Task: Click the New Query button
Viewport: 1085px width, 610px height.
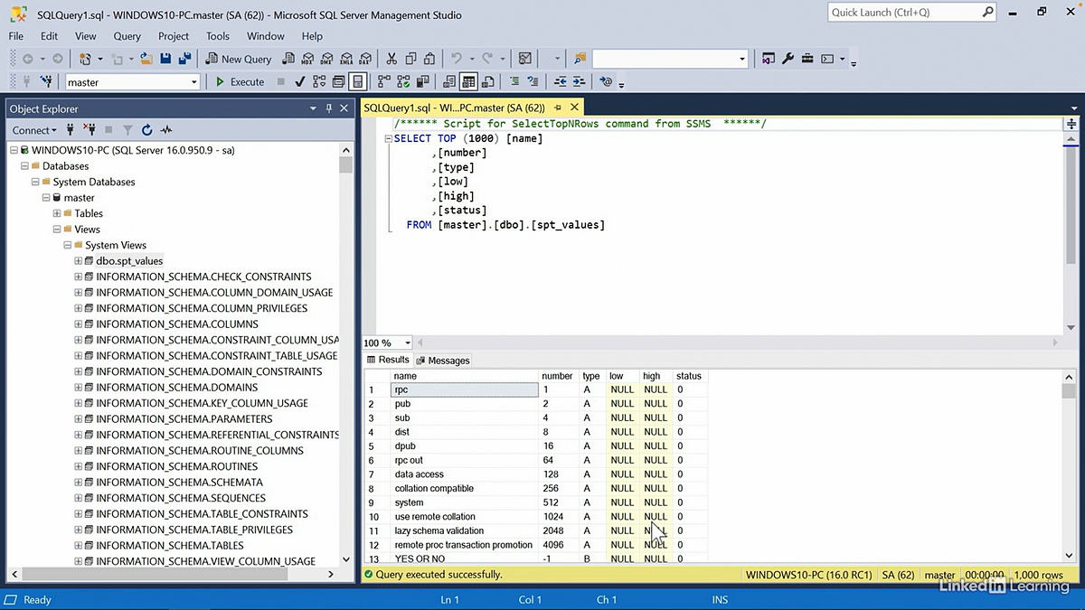Action: [x=239, y=59]
